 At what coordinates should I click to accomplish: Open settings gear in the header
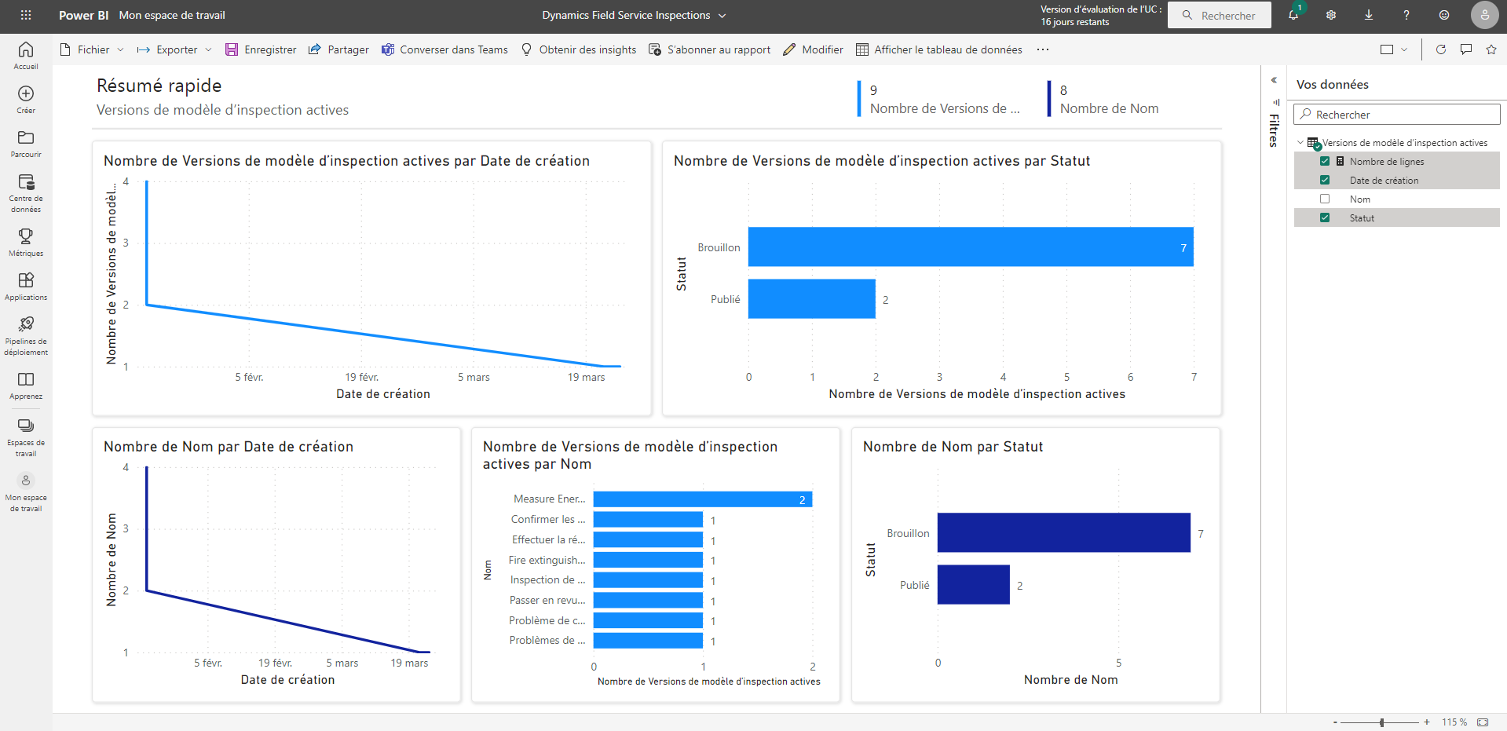tap(1331, 15)
